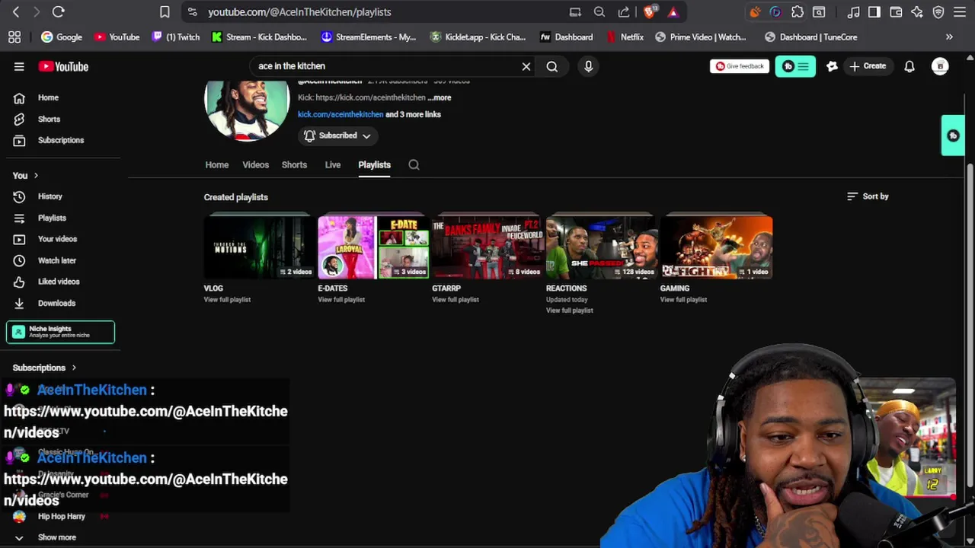This screenshot has width=975, height=548.
Task: Open the Google bookmark
Action: 62,37
